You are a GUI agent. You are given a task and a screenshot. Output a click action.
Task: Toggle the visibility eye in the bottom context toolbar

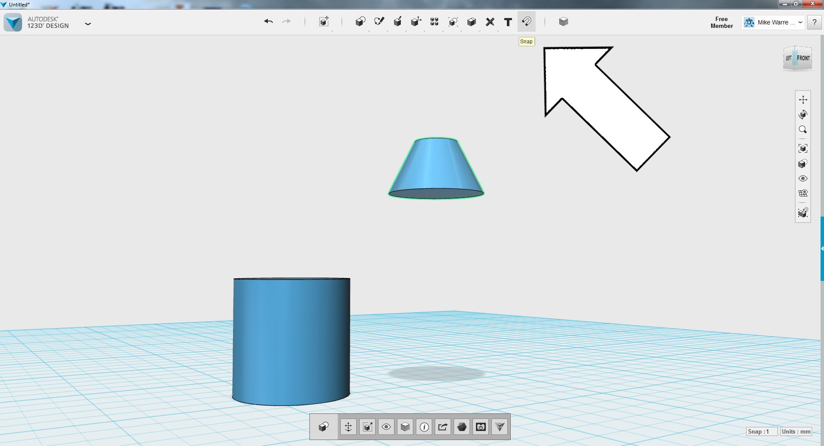pyautogui.click(x=386, y=427)
